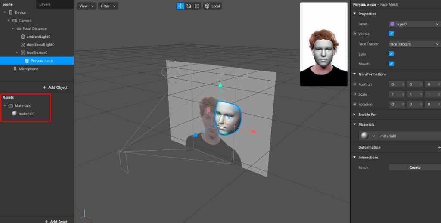Expand the Enable For section
Screen dimensions: 441x223
click(x=354, y=115)
